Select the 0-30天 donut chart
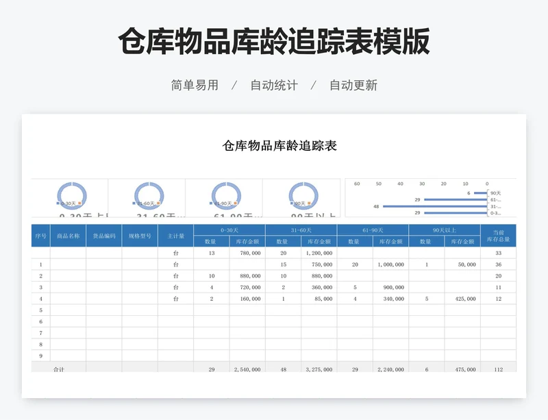548x420 pixels. (x=72, y=196)
